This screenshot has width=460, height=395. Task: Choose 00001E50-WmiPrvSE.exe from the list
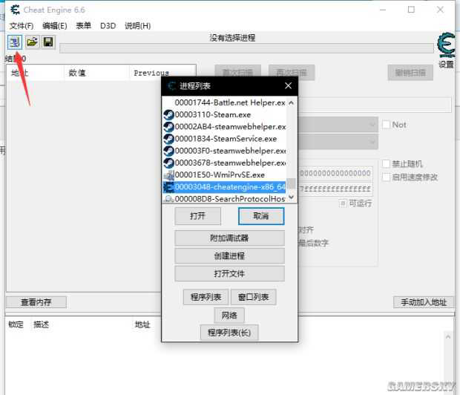(x=219, y=174)
